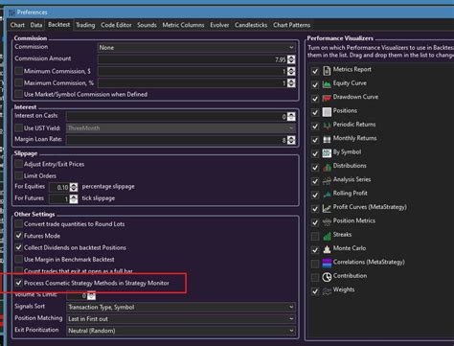This screenshot has width=454, height=346.
Task: Click the Distributions visualizer icon
Action: (327, 167)
